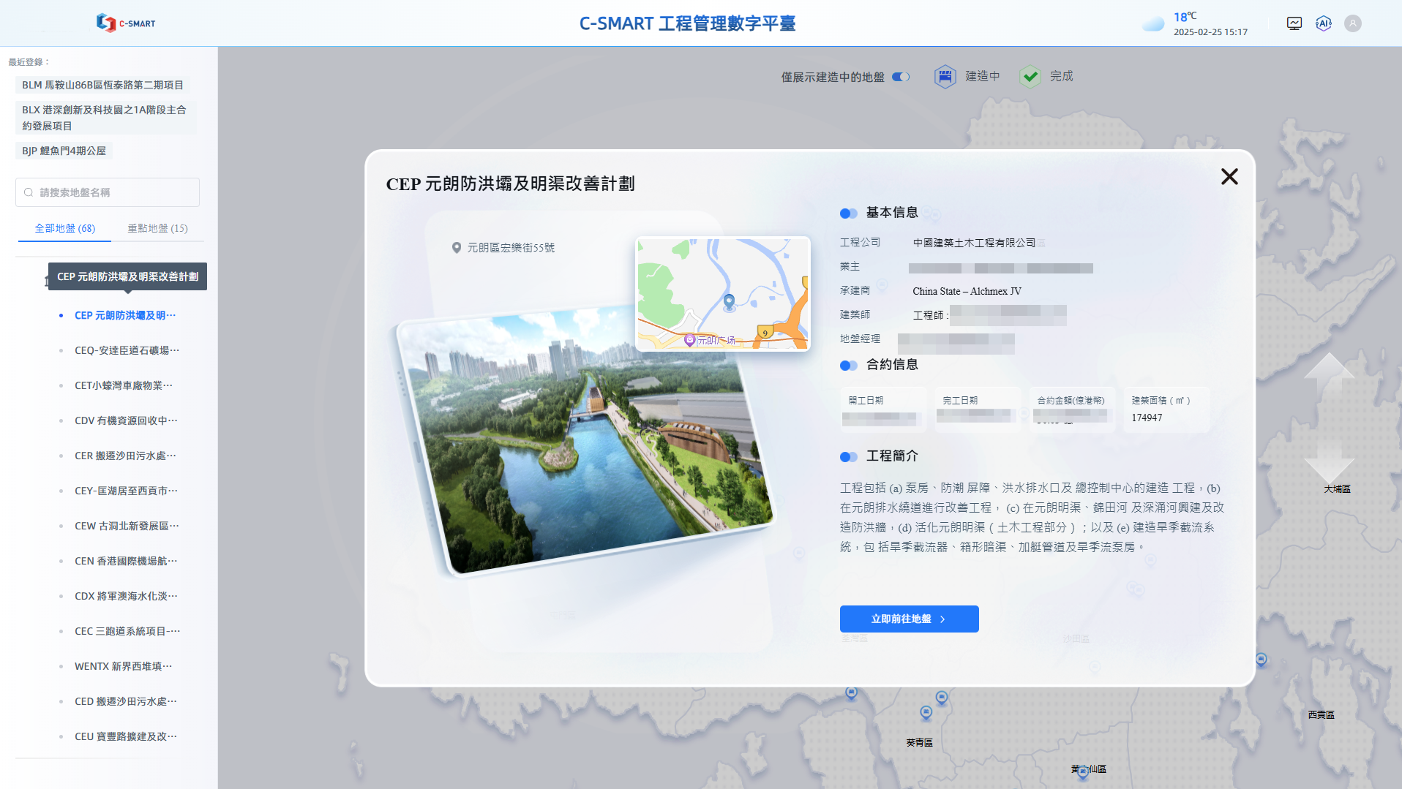Select CDX 將軍澳海水化淡 in site list

[126, 596]
